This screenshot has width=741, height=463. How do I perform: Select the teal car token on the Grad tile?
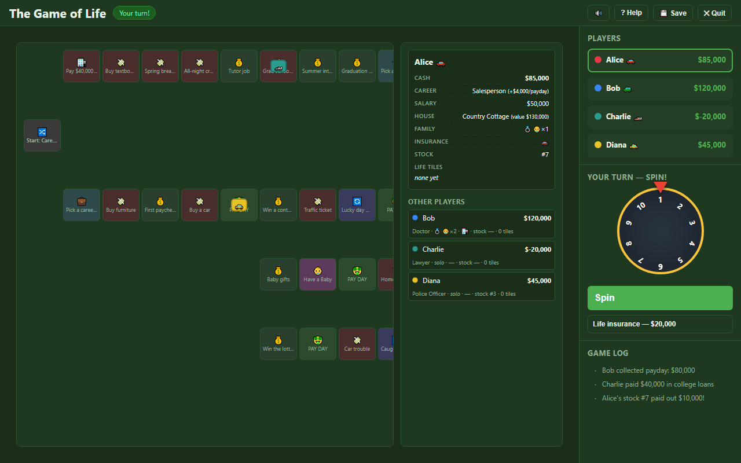278,67
